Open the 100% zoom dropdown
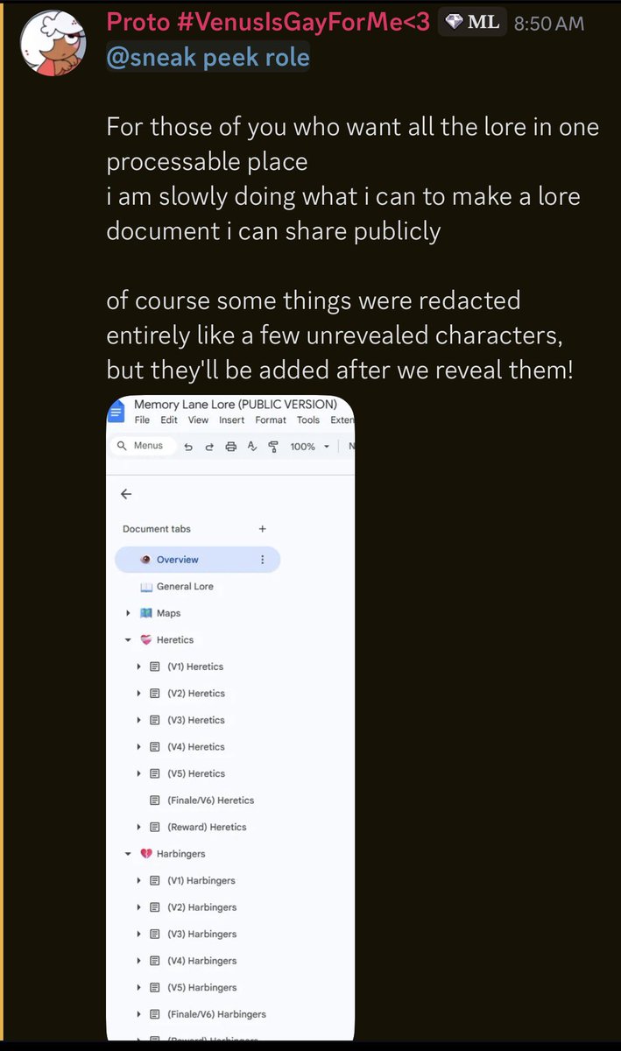This screenshot has width=621, height=1051. coord(310,447)
